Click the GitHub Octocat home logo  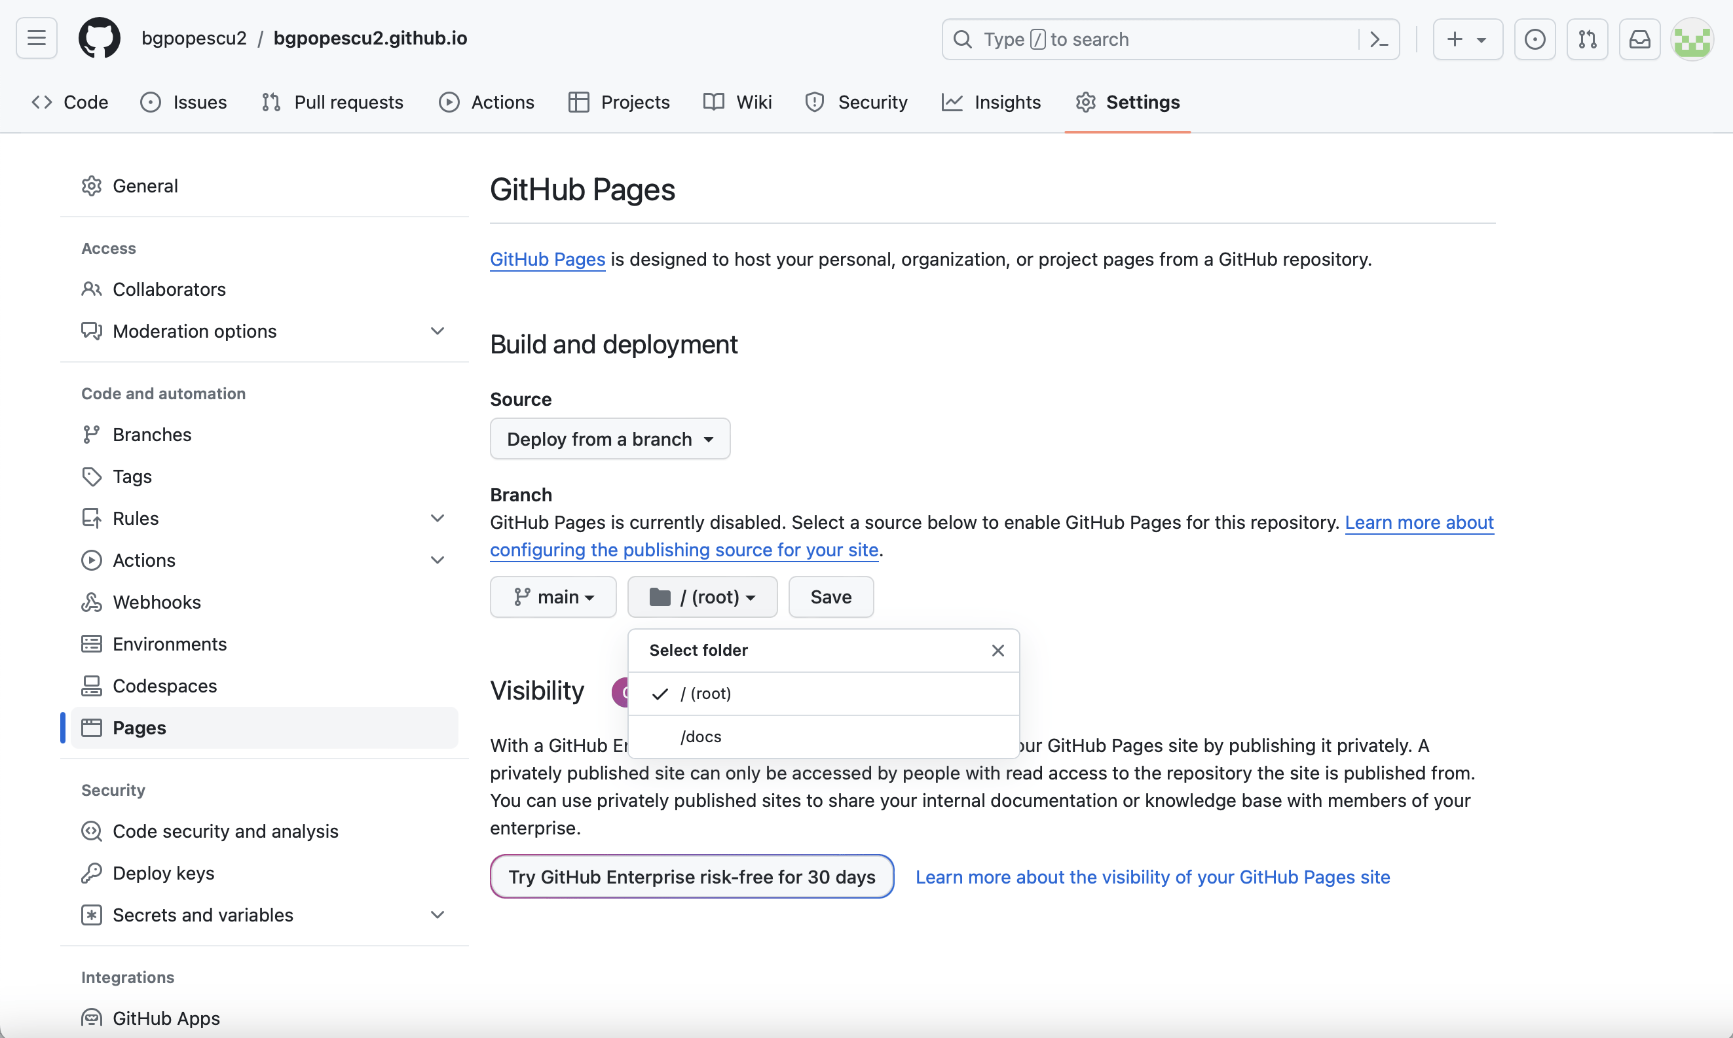pos(99,39)
